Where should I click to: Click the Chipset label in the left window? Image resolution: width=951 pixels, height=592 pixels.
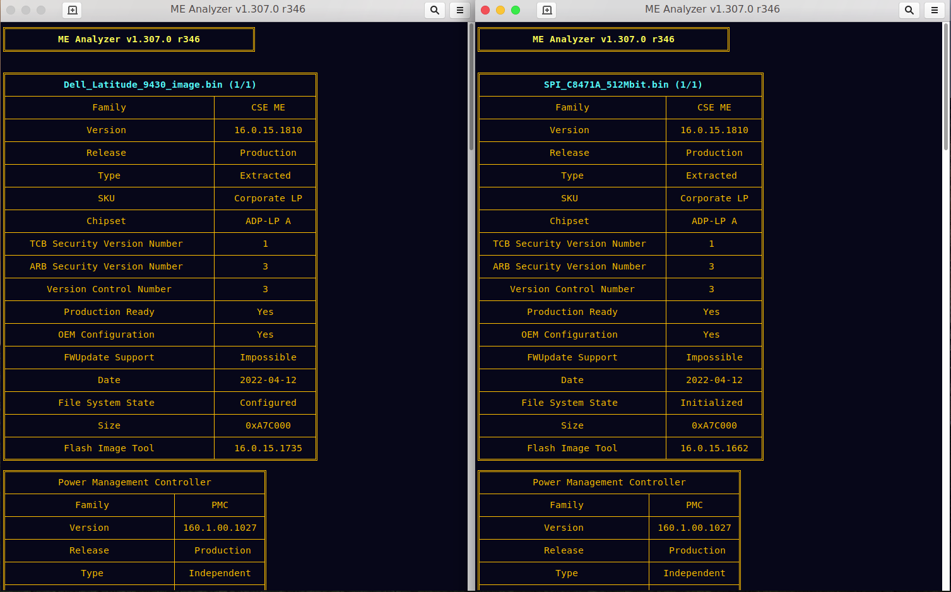pyautogui.click(x=106, y=221)
